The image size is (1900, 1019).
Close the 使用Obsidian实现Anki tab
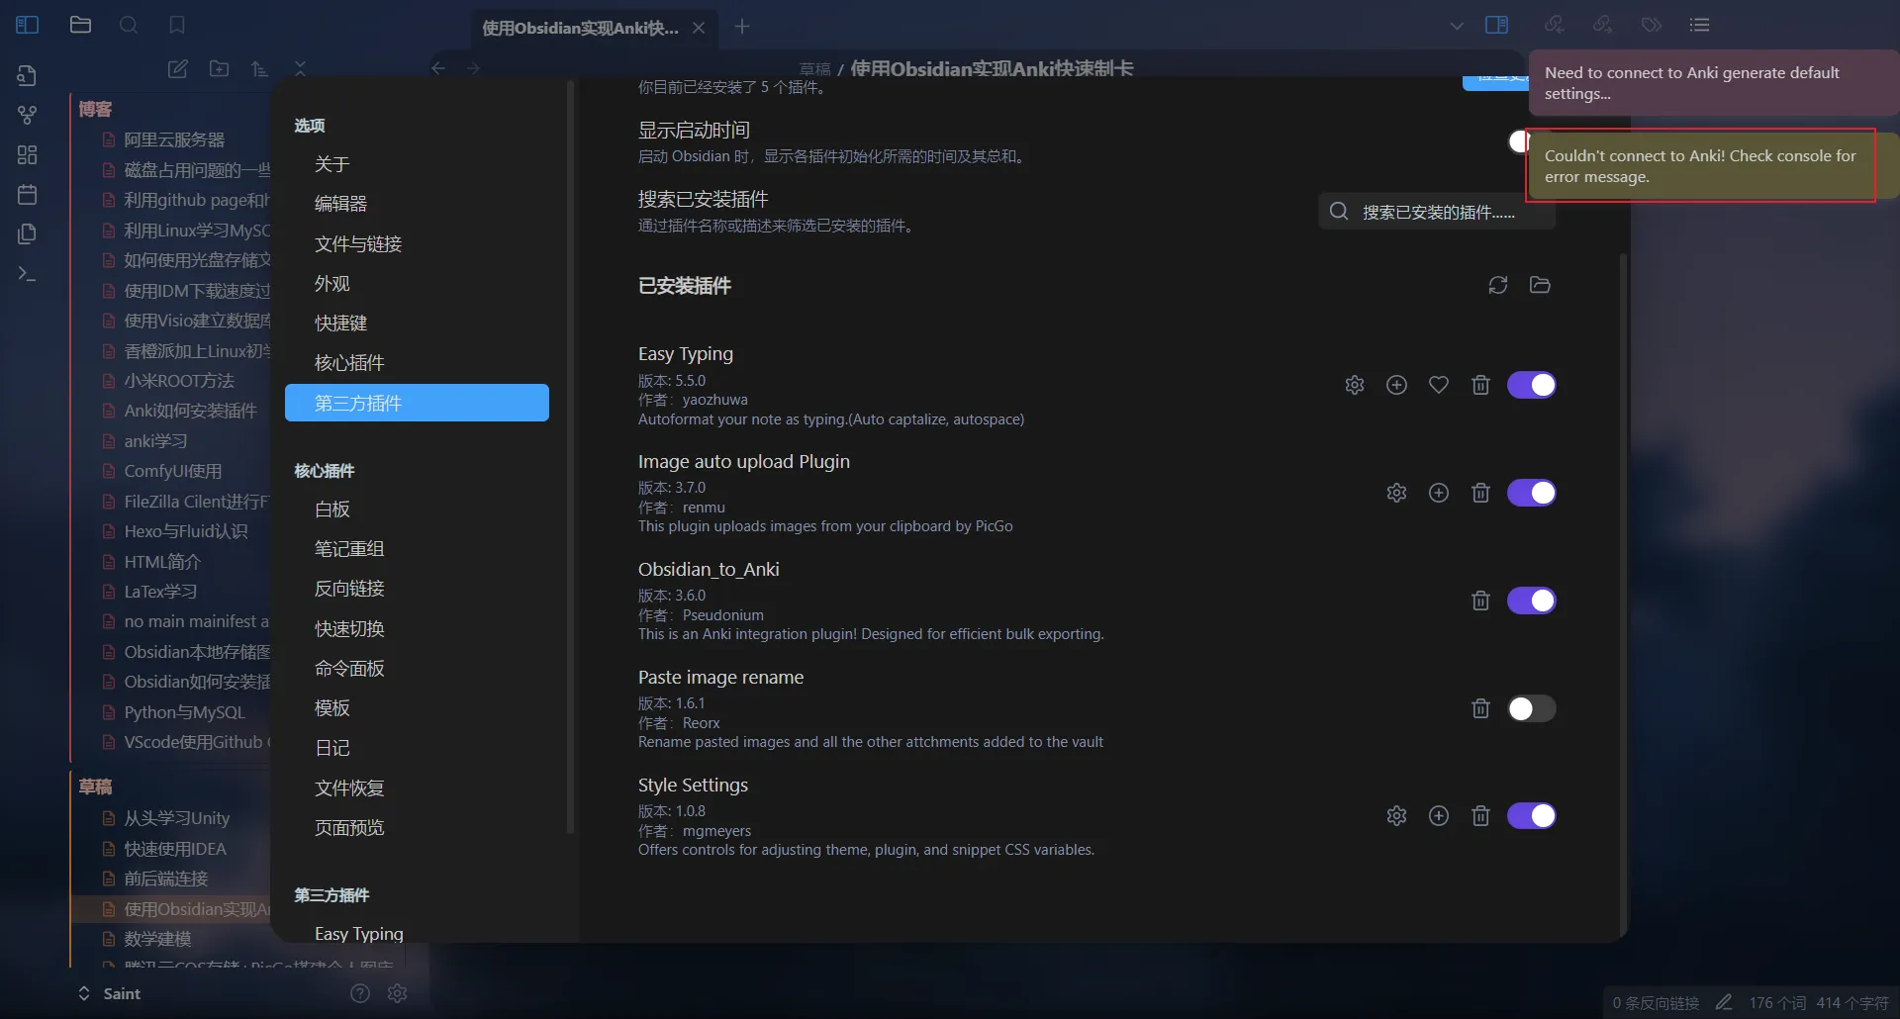click(x=699, y=28)
